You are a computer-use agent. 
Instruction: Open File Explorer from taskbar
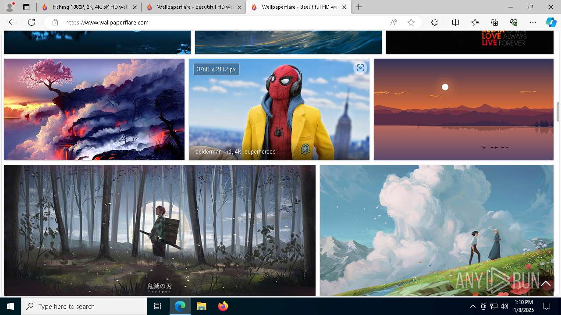pyautogui.click(x=201, y=306)
